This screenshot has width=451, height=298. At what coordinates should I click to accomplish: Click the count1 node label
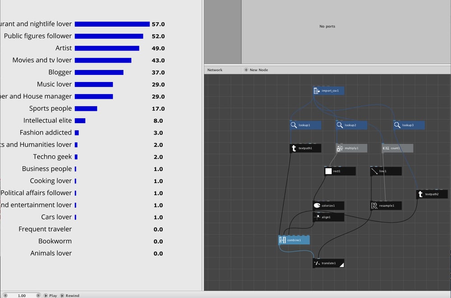point(395,148)
